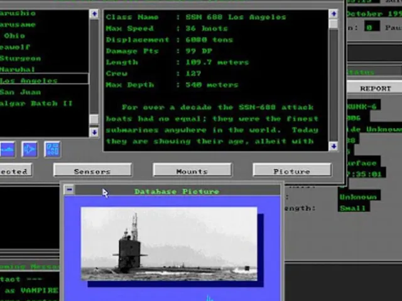Open the Database Picture window menu box
The width and height of the screenshot is (402, 301).
point(69,189)
